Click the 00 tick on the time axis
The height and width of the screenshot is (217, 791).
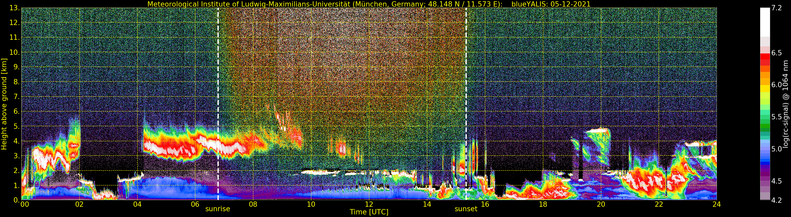coord(24,204)
